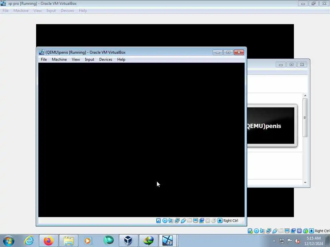The height and width of the screenshot is (247, 330).
Task: Click USB indicator in xp pro status bar
Action: [275, 231]
